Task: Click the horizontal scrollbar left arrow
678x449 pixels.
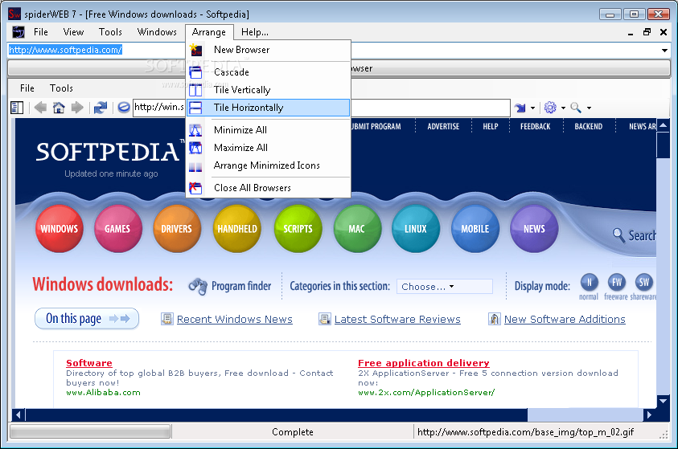Action: [18, 415]
